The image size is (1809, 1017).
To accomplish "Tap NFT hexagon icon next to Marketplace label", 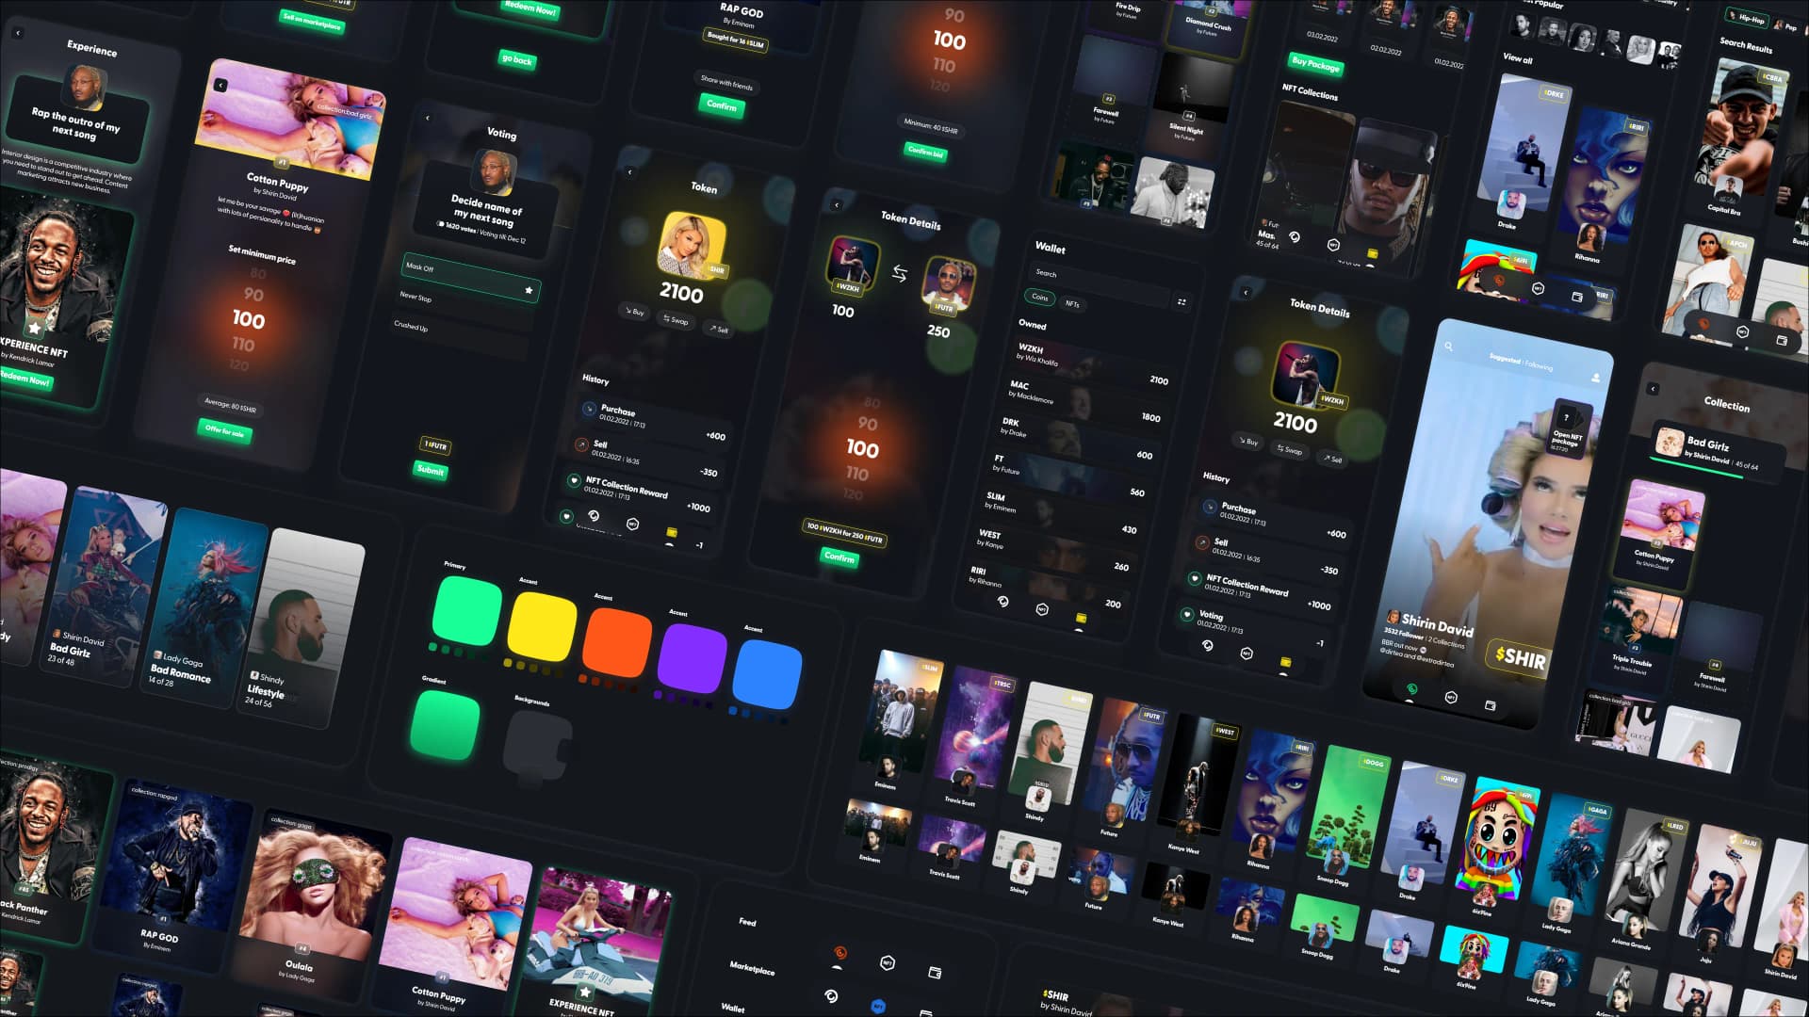I will [887, 962].
